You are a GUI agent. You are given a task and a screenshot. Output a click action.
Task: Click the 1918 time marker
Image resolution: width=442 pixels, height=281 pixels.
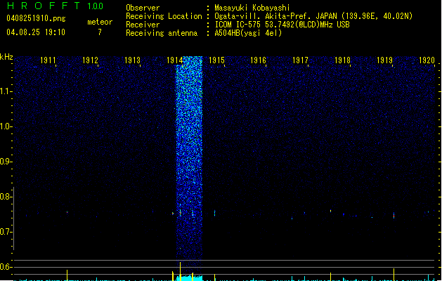pos(342,60)
